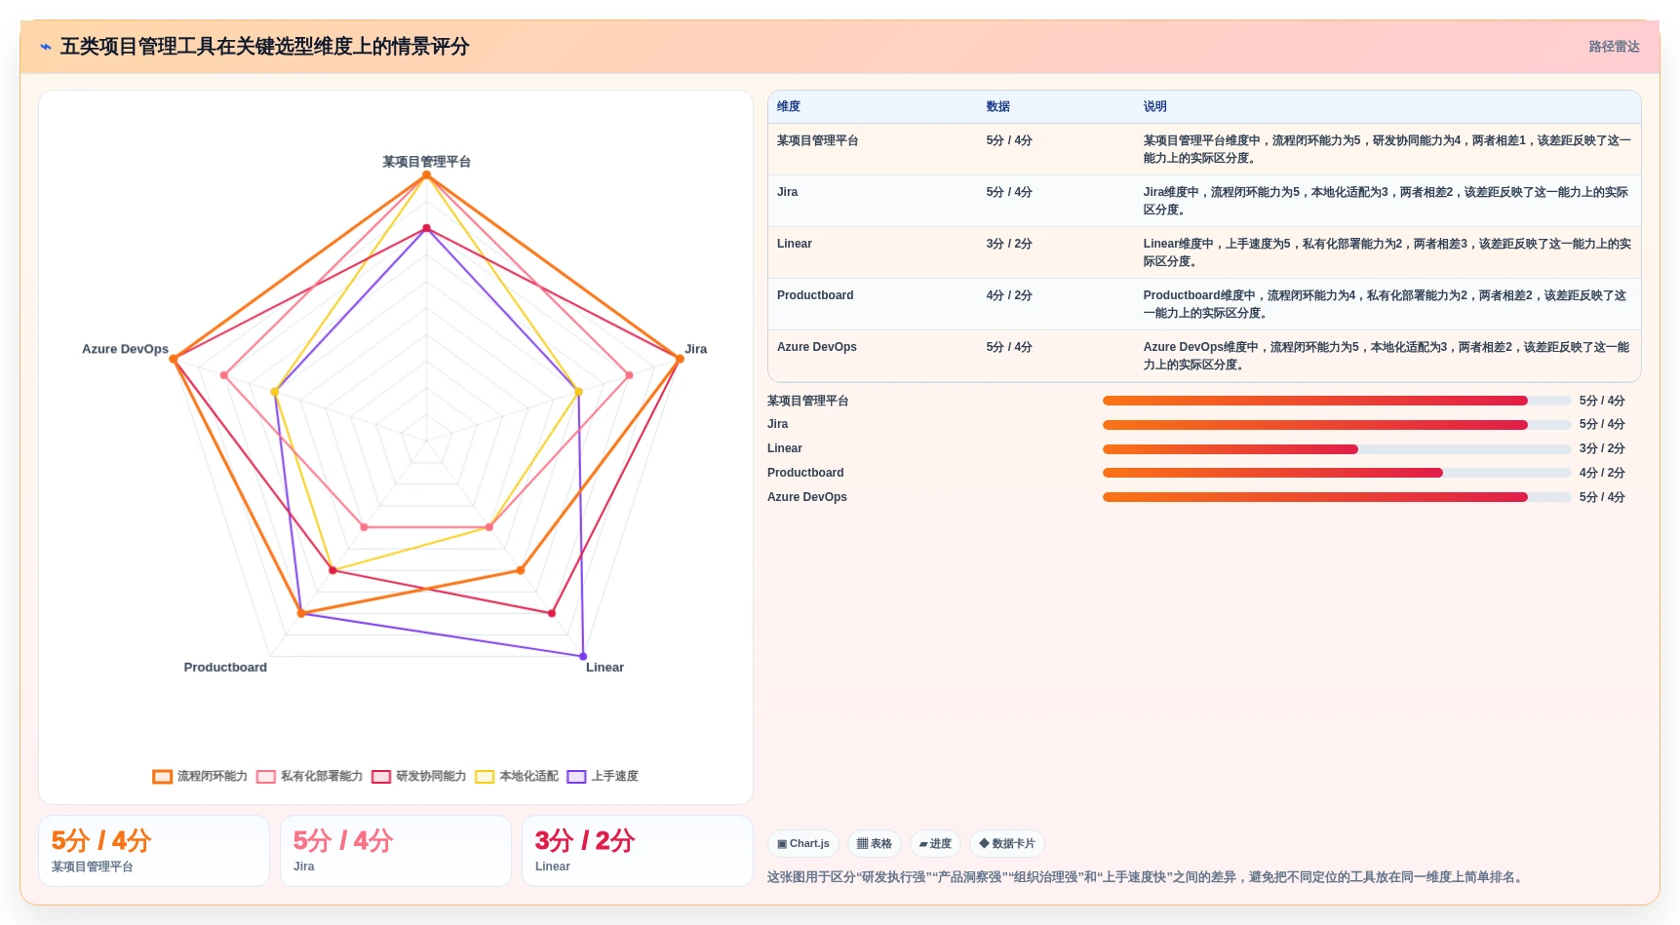Click the 路径雷达 label in header
This screenshot has width=1680, height=925.
pos(1614,47)
